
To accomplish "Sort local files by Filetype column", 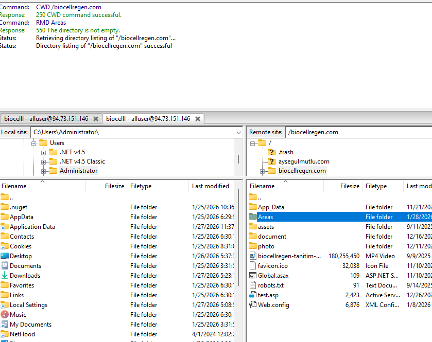I will pos(158,186).
